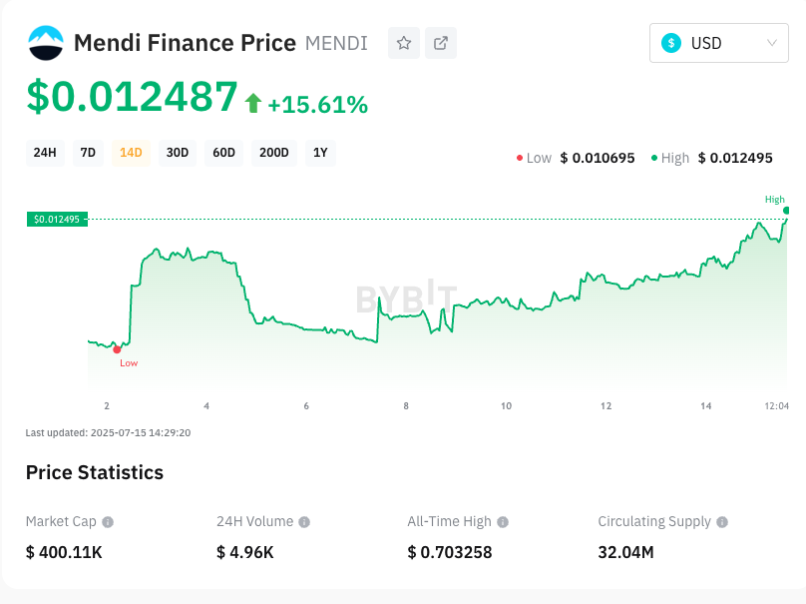Click the Low value $ 0.010695

(x=598, y=158)
